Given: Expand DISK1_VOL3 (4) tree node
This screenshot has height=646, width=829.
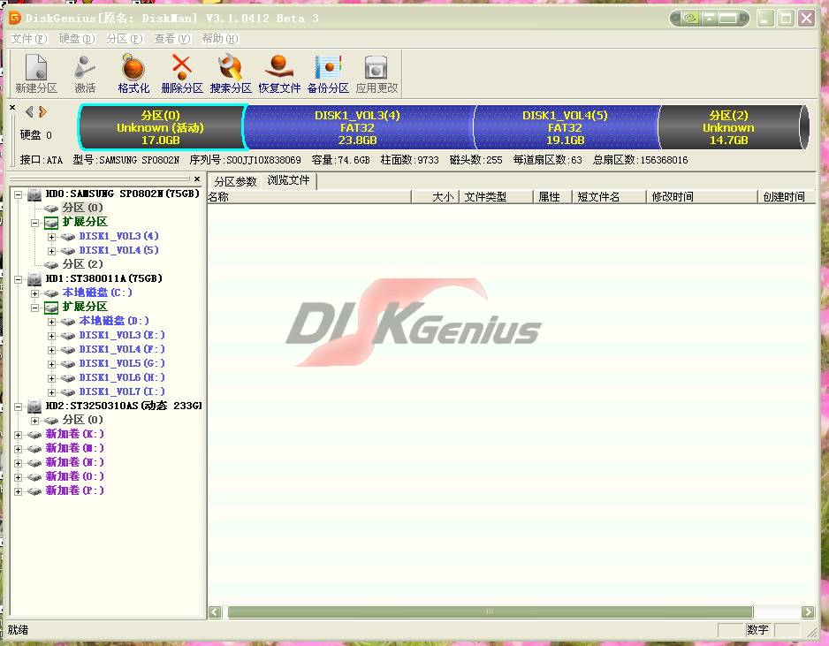Looking at the screenshot, I should pyautogui.click(x=51, y=237).
